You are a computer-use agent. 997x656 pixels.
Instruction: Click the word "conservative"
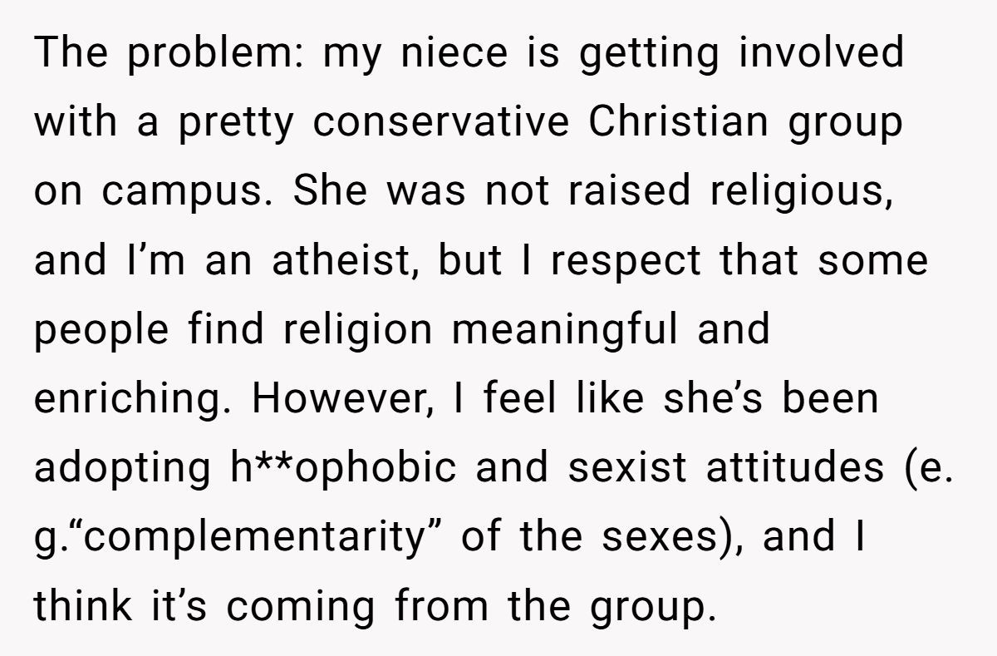pos(441,124)
